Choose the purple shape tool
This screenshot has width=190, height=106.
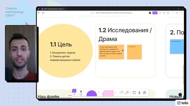tap(92, 93)
